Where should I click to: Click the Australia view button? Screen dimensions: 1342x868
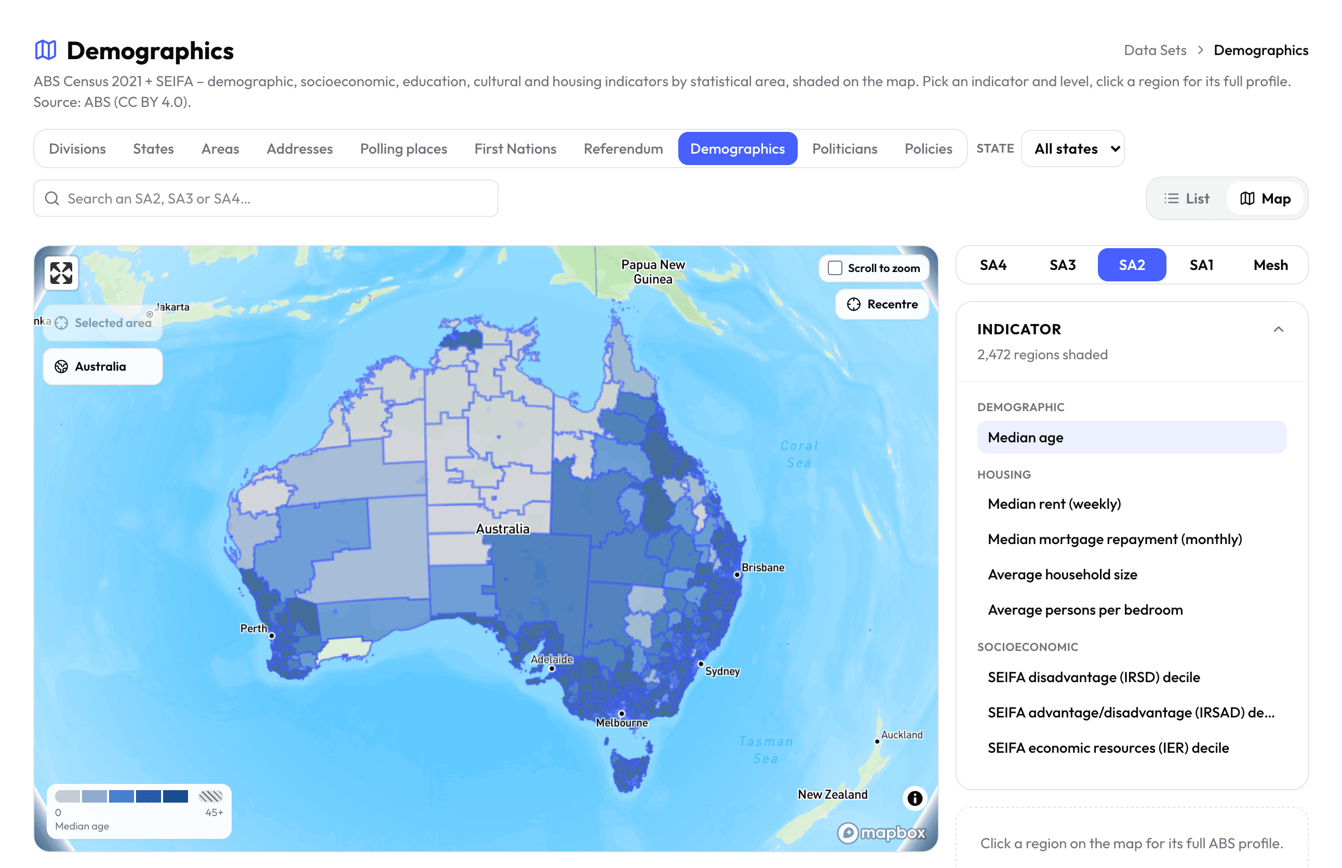(x=103, y=367)
